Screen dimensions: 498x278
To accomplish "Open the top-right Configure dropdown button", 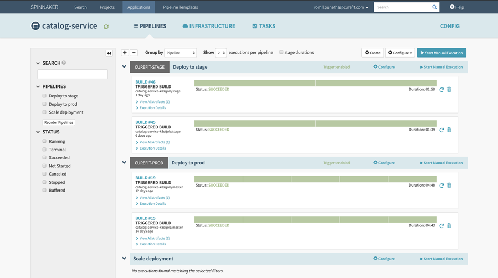I will (400, 53).
